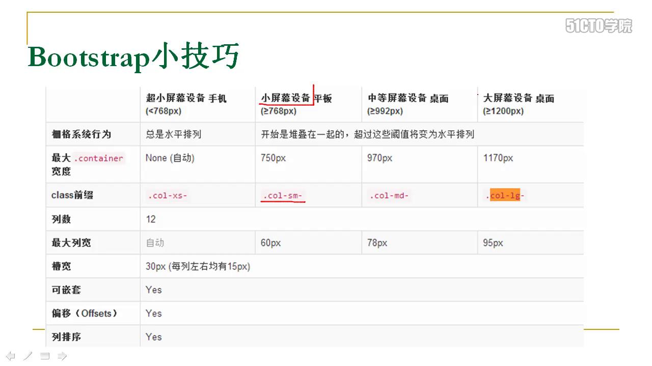
Task: Select the .container code label
Action: click(99, 158)
